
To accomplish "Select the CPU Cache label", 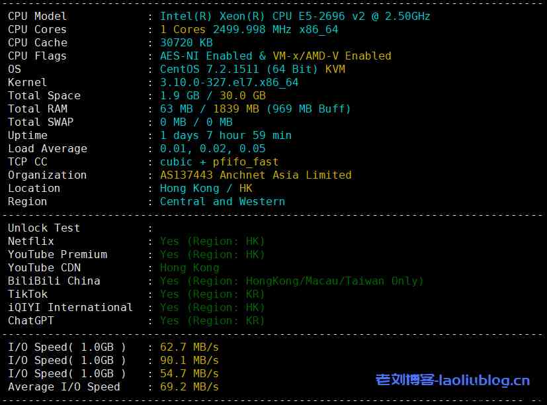I will coord(38,43).
